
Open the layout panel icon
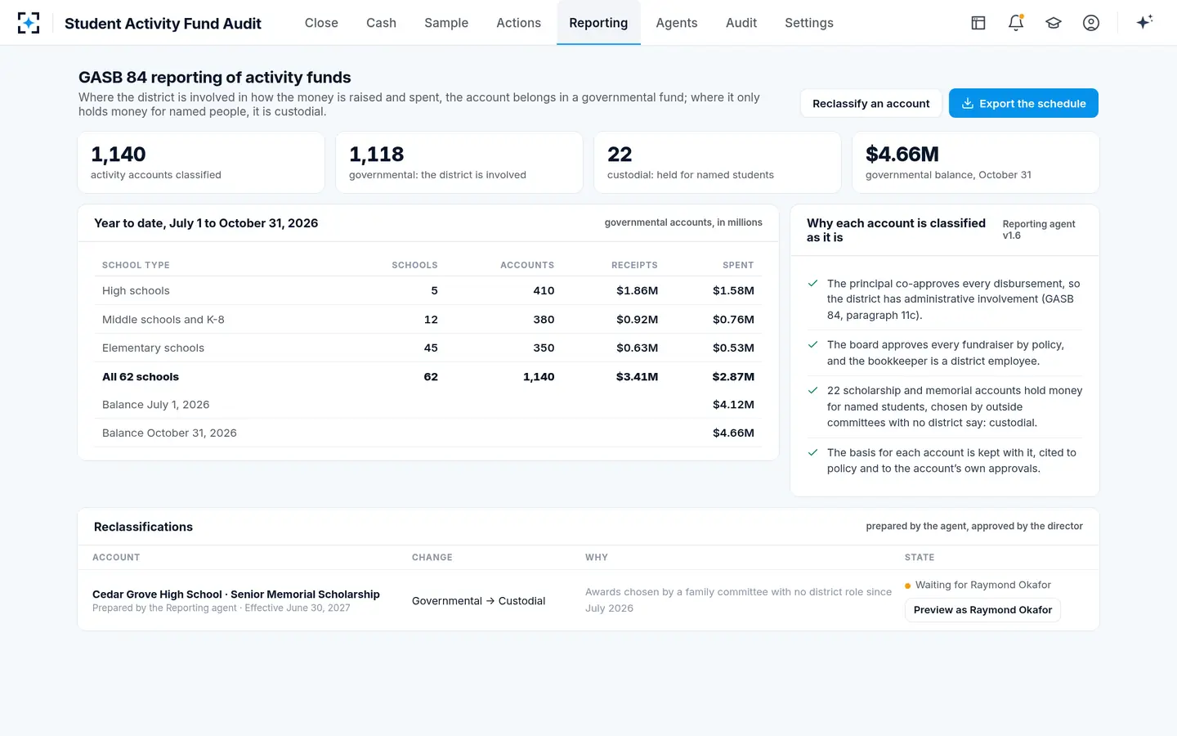pos(978,23)
